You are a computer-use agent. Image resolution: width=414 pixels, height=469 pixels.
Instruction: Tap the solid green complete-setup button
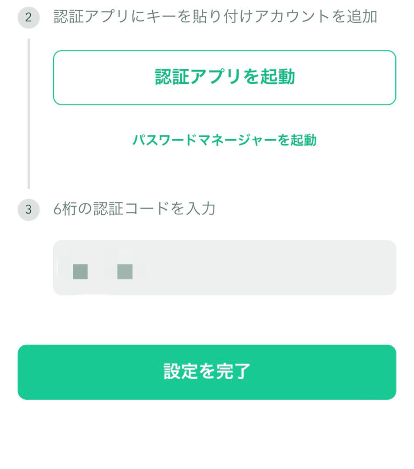click(x=207, y=372)
